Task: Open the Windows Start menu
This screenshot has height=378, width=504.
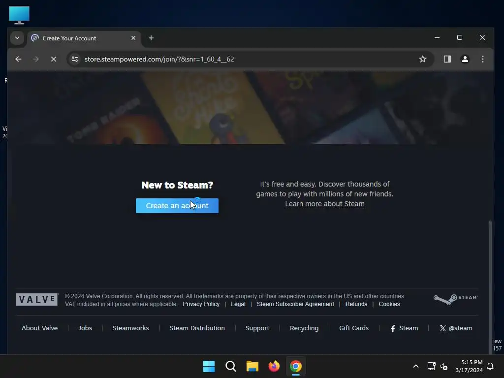Action: coord(209,366)
